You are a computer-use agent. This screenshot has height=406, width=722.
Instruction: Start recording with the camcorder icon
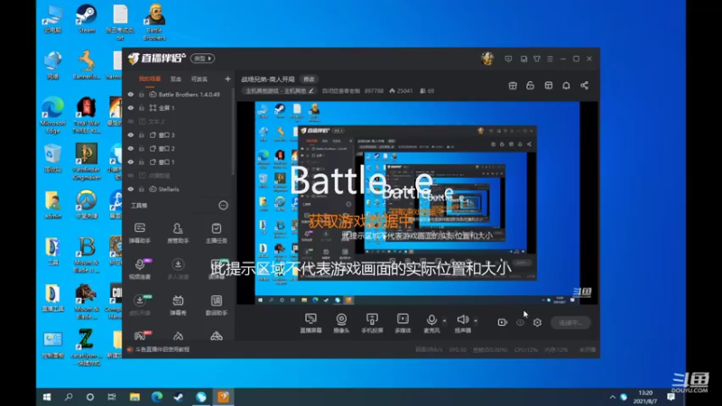(503, 323)
